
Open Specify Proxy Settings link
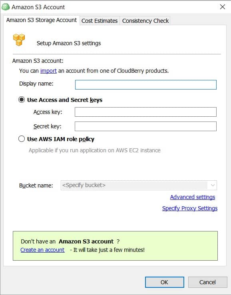(x=190, y=208)
